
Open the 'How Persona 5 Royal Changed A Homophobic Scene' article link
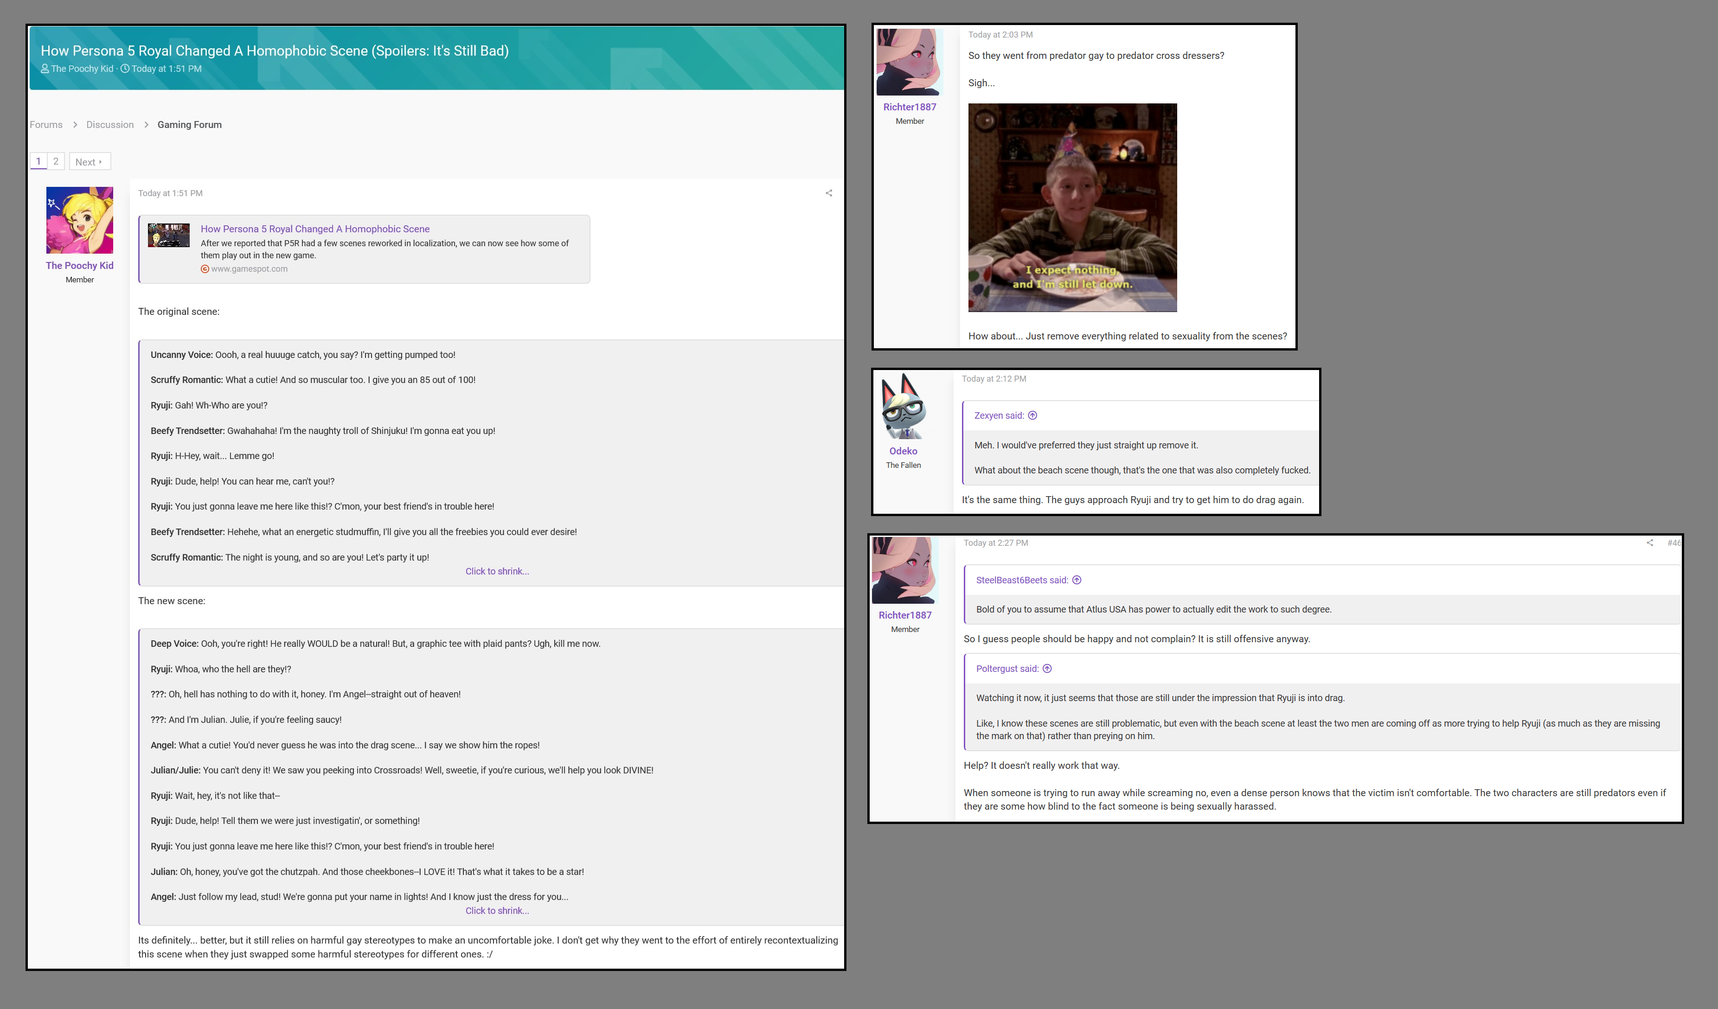click(x=315, y=229)
